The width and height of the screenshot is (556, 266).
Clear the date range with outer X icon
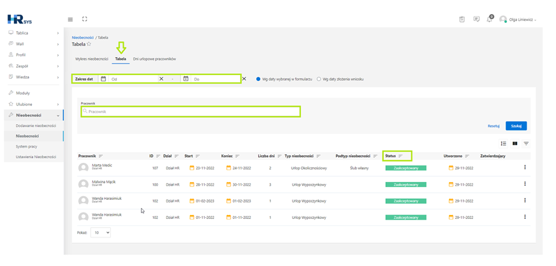244,79
